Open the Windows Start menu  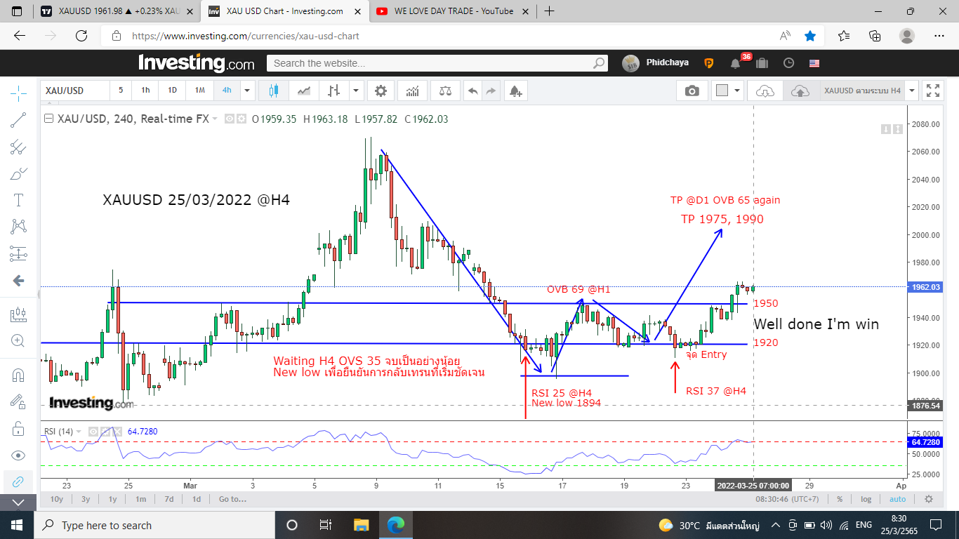(x=17, y=525)
